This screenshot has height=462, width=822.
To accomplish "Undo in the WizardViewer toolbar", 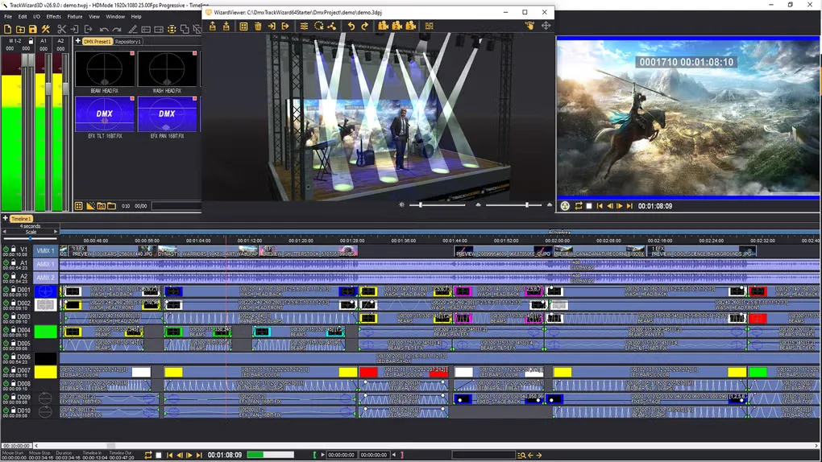I will 351,26.
